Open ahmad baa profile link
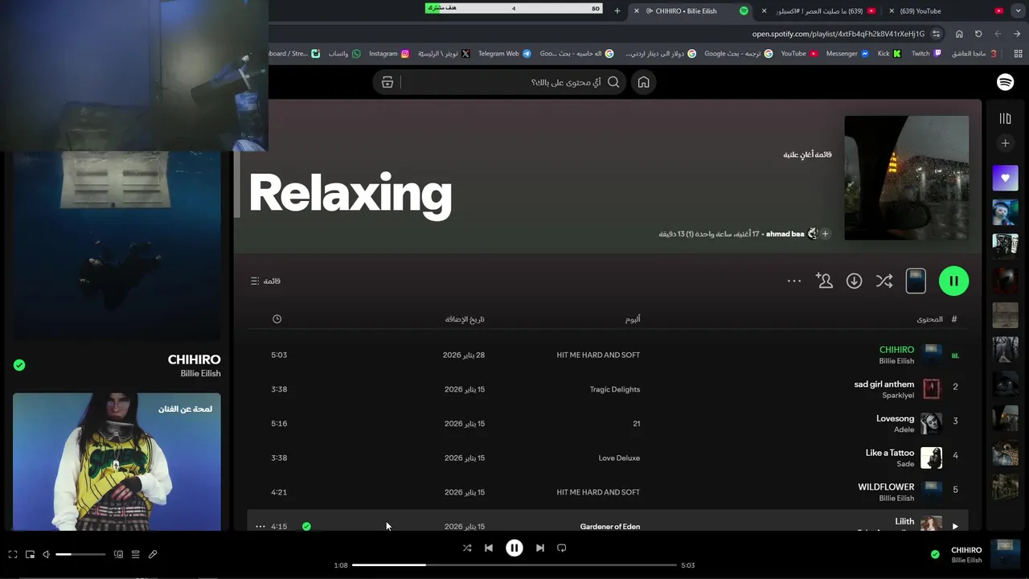The image size is (1029, 579). (x=785, y=234)
